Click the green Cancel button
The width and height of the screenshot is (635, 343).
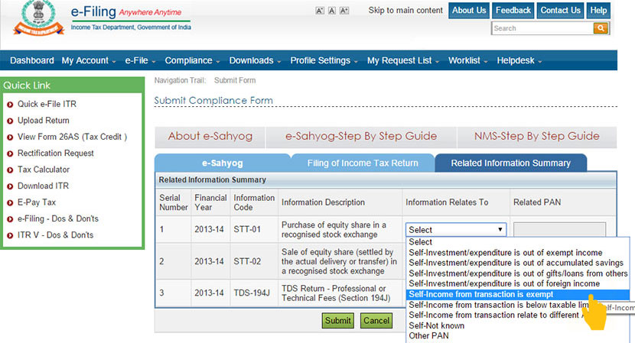[376, 321]
